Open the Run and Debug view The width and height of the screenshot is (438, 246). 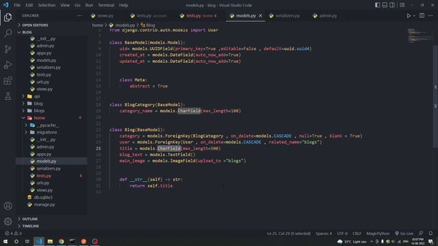pos(8,65)
